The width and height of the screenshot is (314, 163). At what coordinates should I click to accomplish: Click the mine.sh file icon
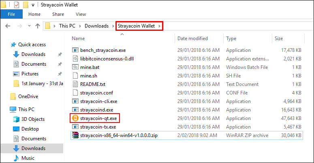75,75
